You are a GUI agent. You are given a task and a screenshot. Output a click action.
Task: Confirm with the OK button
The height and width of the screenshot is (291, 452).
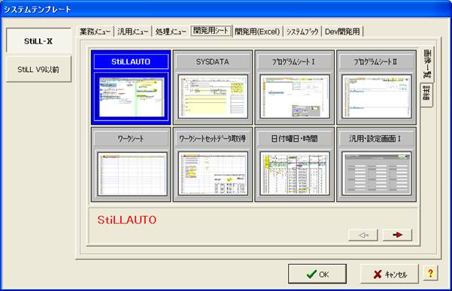coord(317,274)
